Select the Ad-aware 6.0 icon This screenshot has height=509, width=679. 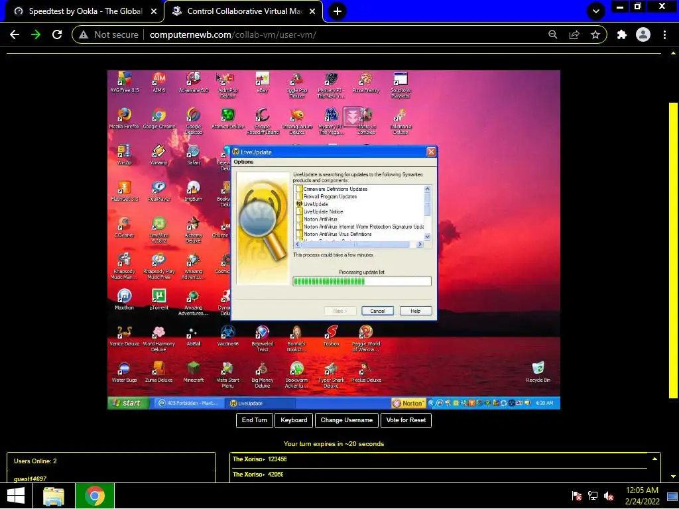tap(193, 82)
